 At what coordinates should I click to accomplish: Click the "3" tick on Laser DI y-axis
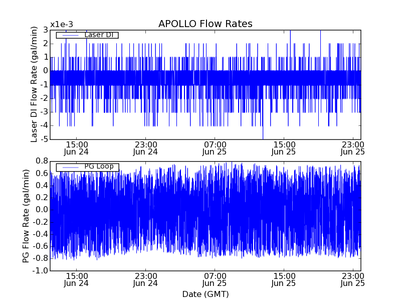pos(46,30)
